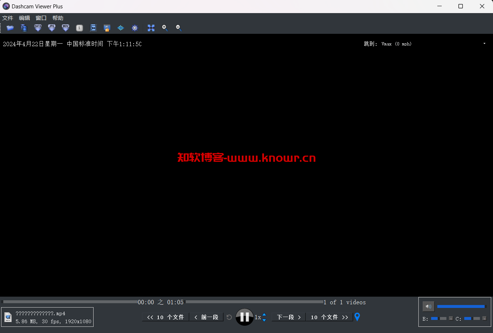Export MOV clip with MOV icon
This screenshot has height=333, width=493.
66,28
